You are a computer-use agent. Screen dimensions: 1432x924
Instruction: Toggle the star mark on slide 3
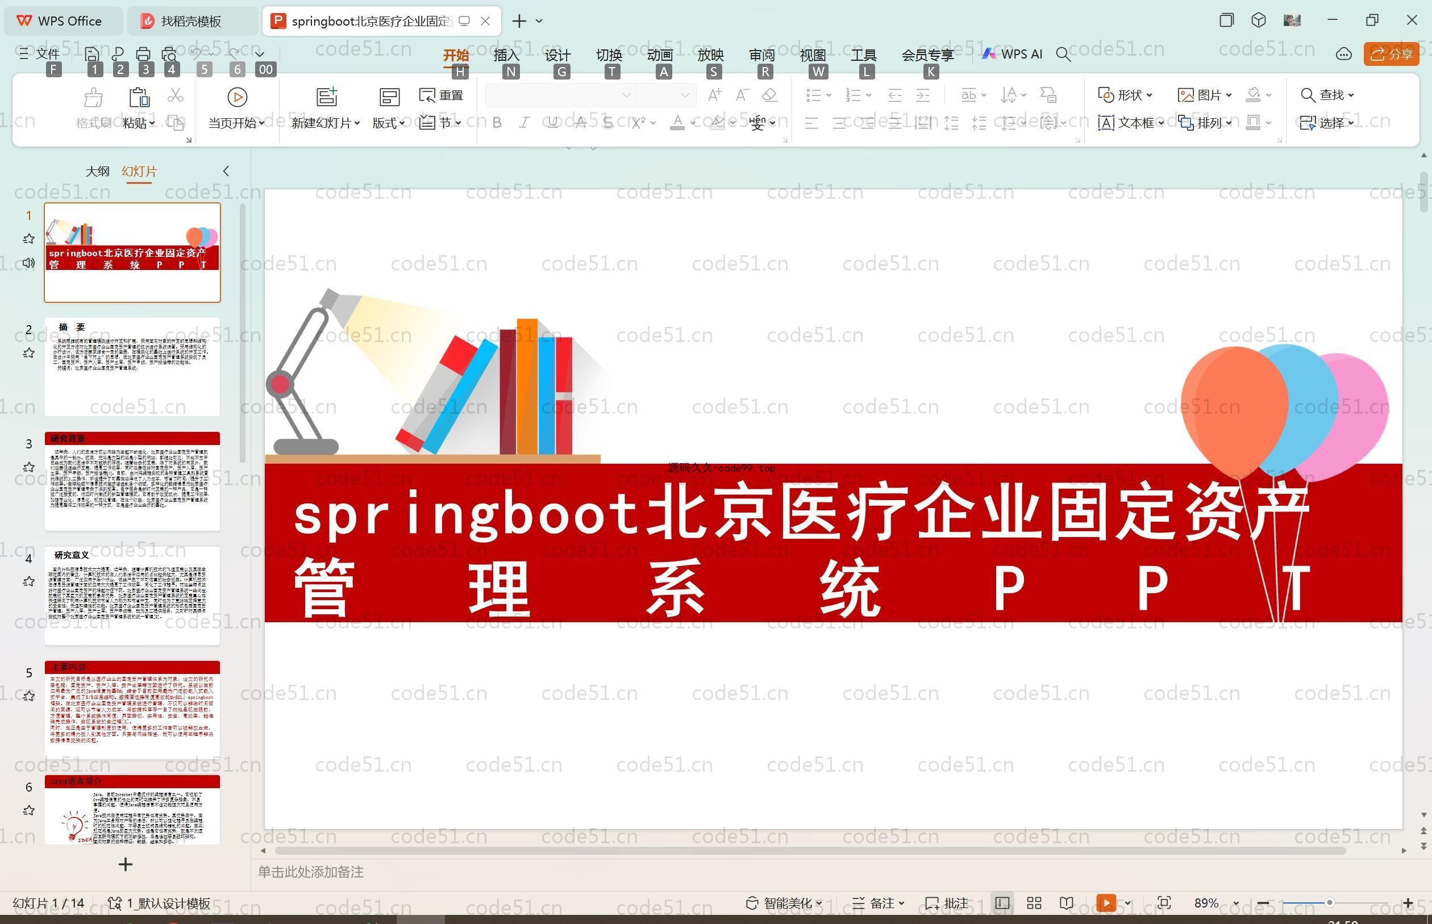click(28, 467)
